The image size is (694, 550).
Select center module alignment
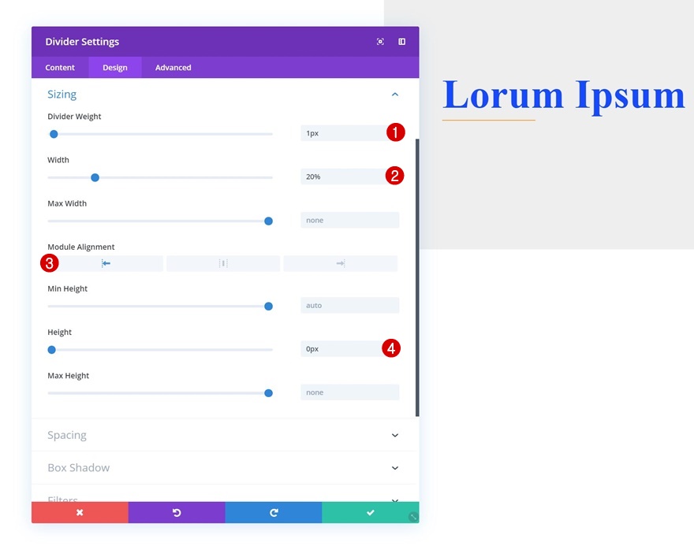223,263
